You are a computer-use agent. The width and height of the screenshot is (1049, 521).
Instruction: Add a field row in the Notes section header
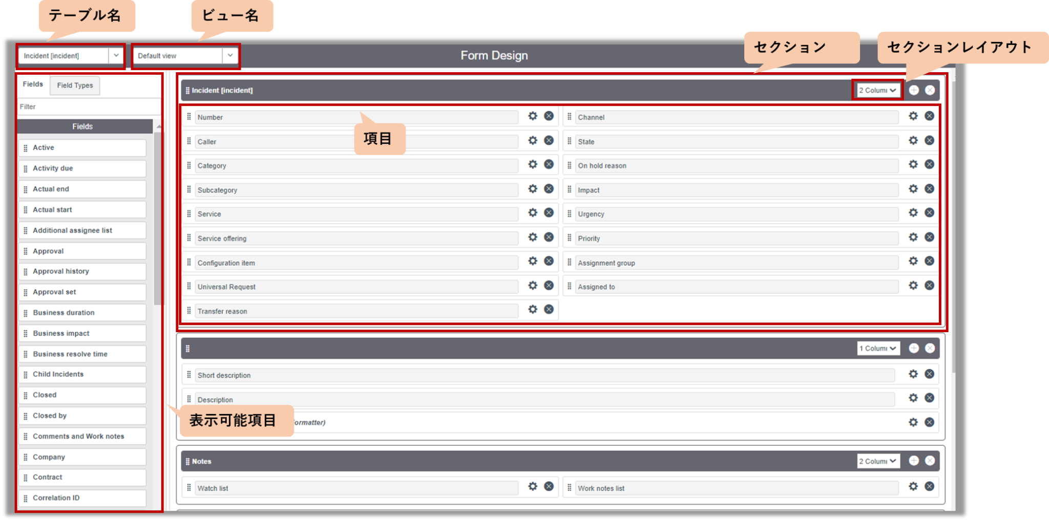pos(914,461)
